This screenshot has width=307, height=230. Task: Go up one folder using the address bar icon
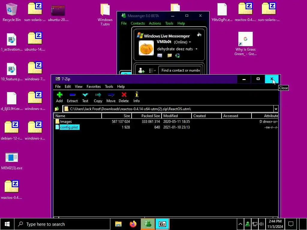tap(57, 109)
